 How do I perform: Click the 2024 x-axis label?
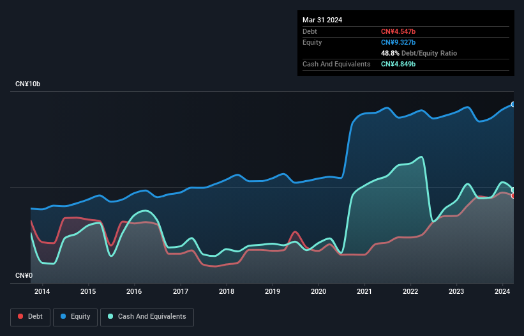click(x=502, y=291)
